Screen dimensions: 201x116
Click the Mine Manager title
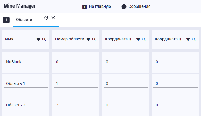(x=20, y=6)
